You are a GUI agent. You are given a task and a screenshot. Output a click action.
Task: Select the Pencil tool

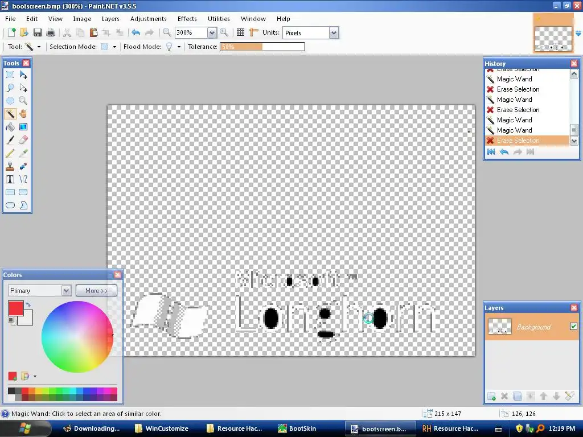pos(10,153)
